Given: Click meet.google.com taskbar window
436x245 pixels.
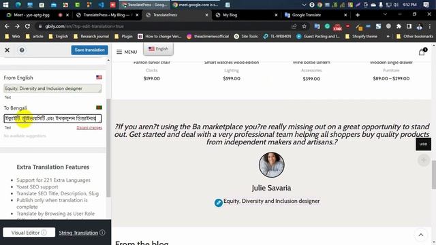Looking at the screenshot, I should coord(196,5).
